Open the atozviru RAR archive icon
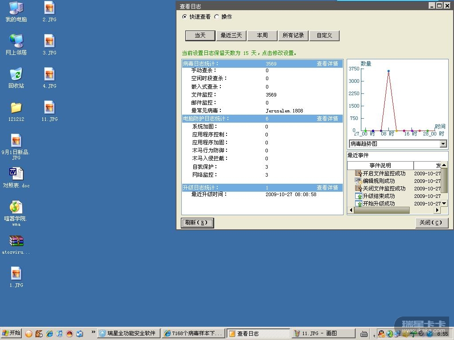 coord(16,241)
